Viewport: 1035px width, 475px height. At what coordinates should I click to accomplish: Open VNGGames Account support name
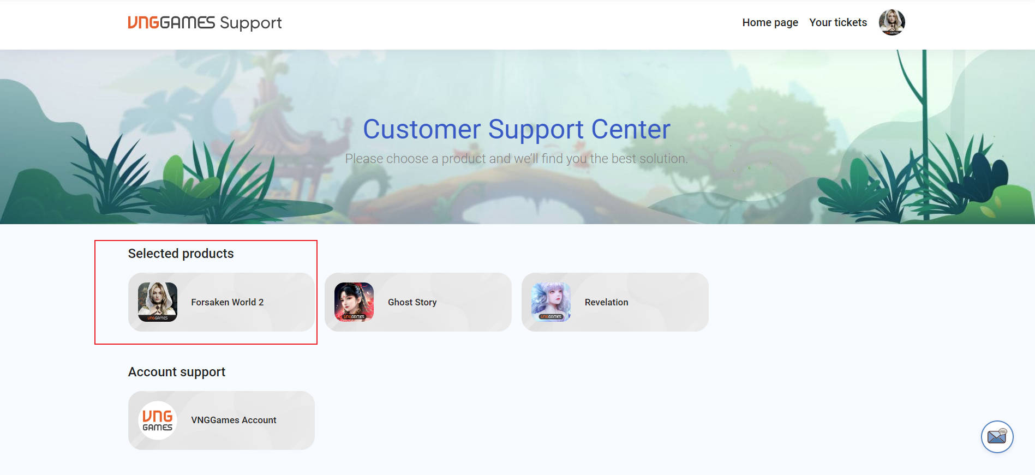coord(234,420)
